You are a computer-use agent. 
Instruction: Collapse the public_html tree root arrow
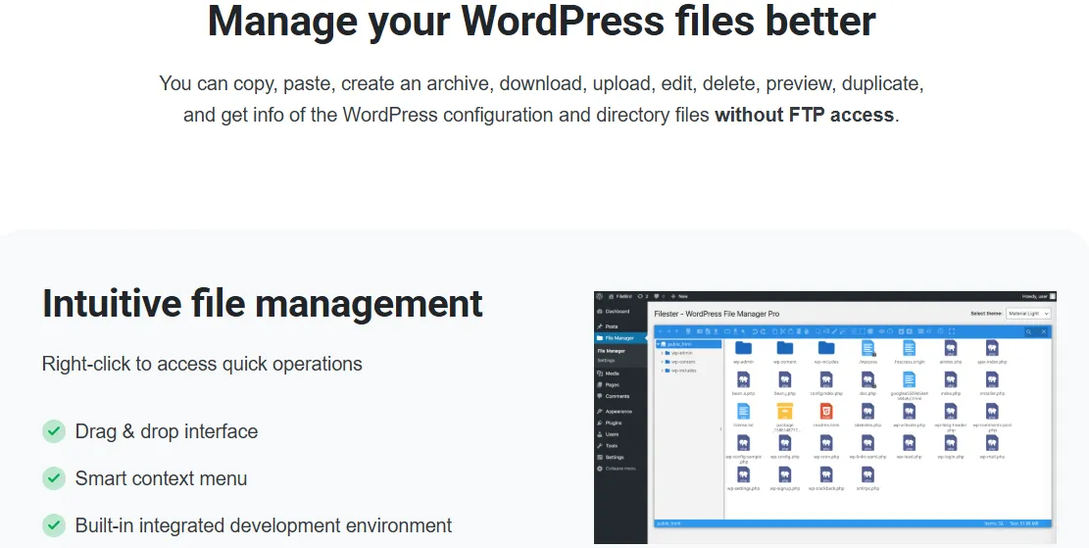click(658, 344)
